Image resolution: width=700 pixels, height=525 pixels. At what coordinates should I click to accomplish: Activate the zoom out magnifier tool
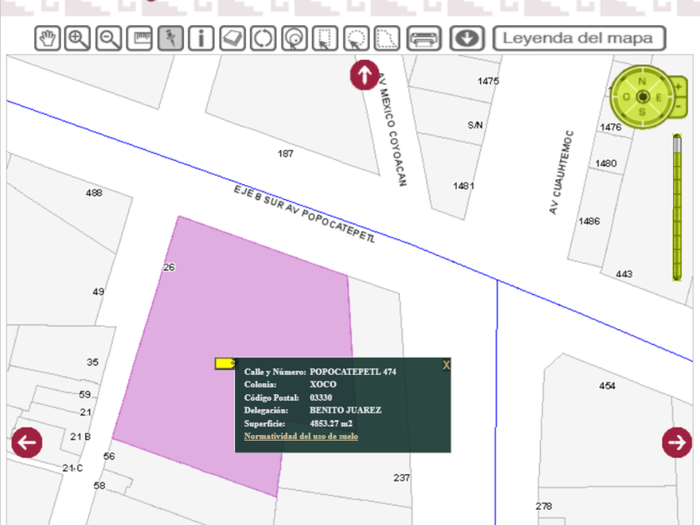[108, 38]
